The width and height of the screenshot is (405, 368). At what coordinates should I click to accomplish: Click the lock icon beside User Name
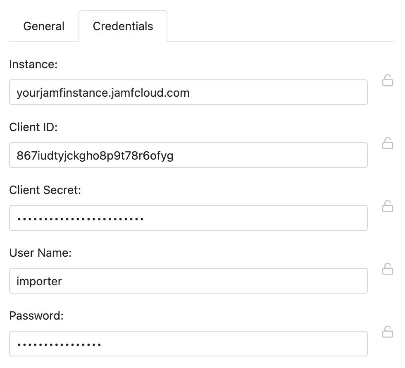coord(388,270)
